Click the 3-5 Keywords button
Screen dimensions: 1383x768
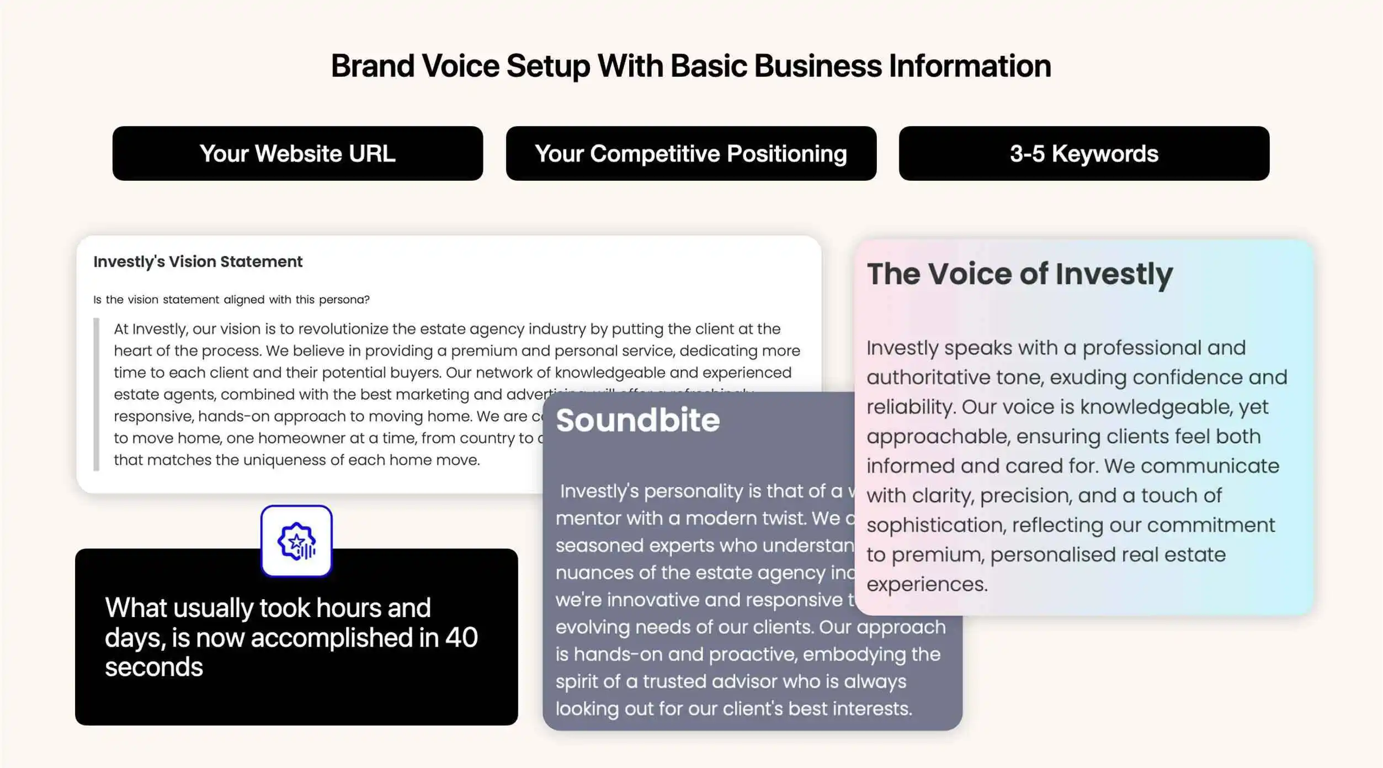click(x=1083, y=152)
